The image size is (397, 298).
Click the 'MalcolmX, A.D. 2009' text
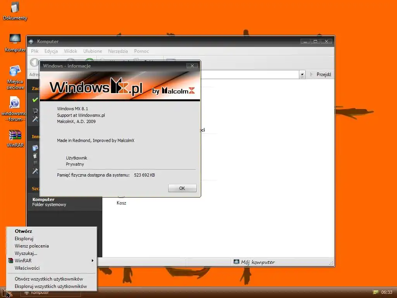coord(76,121)
